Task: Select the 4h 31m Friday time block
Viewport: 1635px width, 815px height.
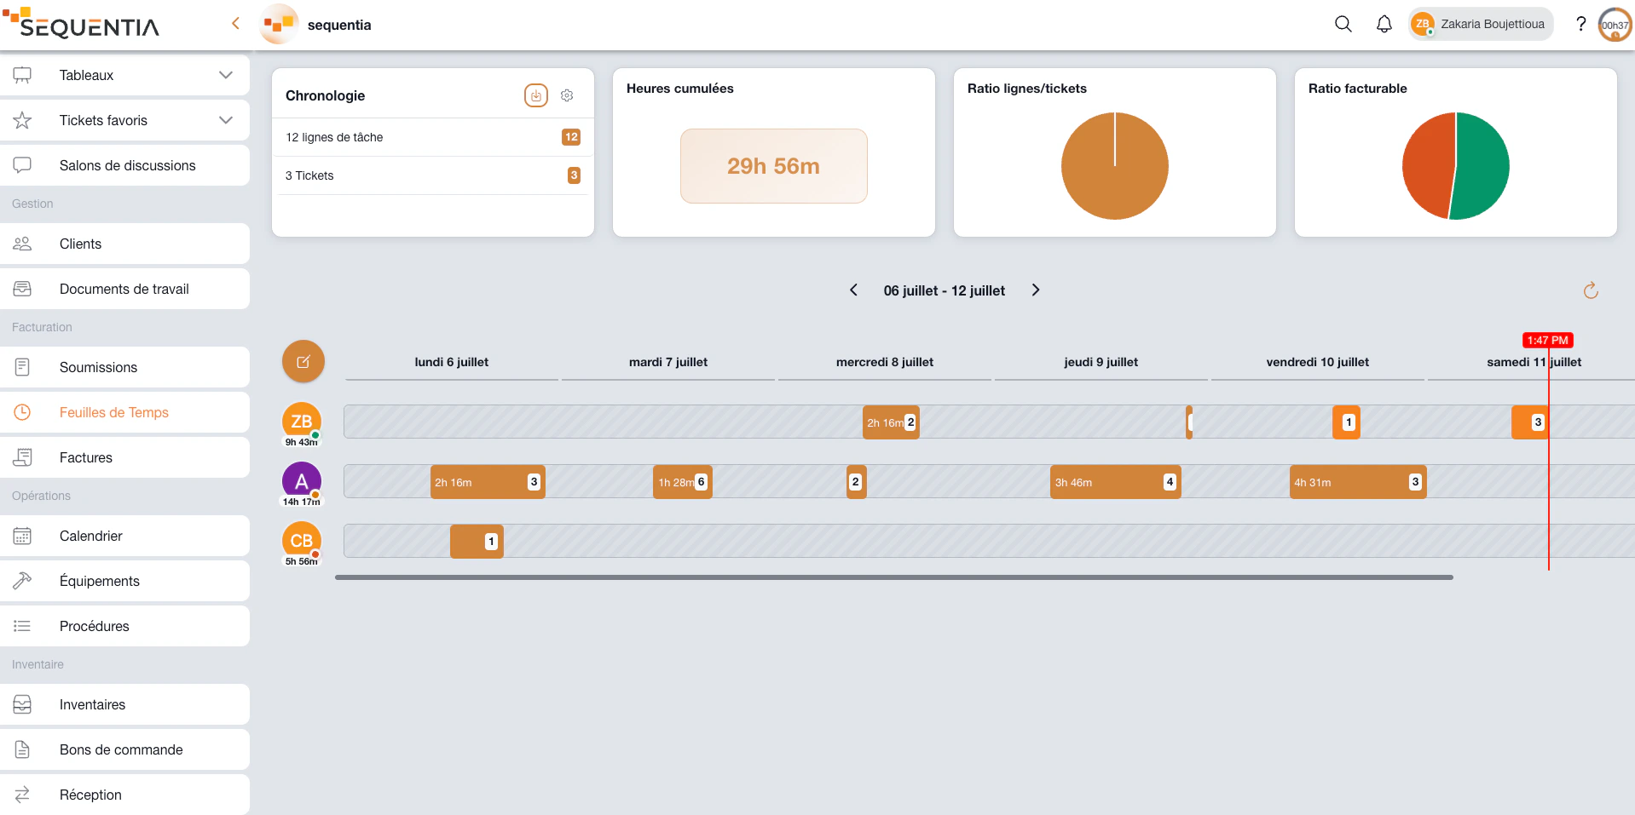Action: [1357, 482]
